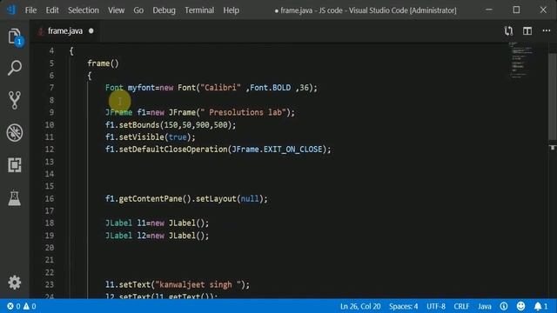Open the Search view icon
Viewport: 557px width, 313px height.
tap(15, 68)
